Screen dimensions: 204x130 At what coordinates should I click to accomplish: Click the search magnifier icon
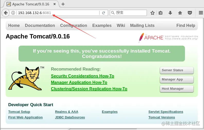tap(113, 13)
